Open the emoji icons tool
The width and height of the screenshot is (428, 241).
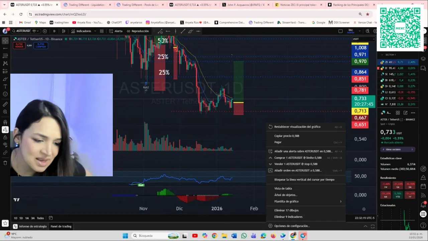(x=5, y=94)
